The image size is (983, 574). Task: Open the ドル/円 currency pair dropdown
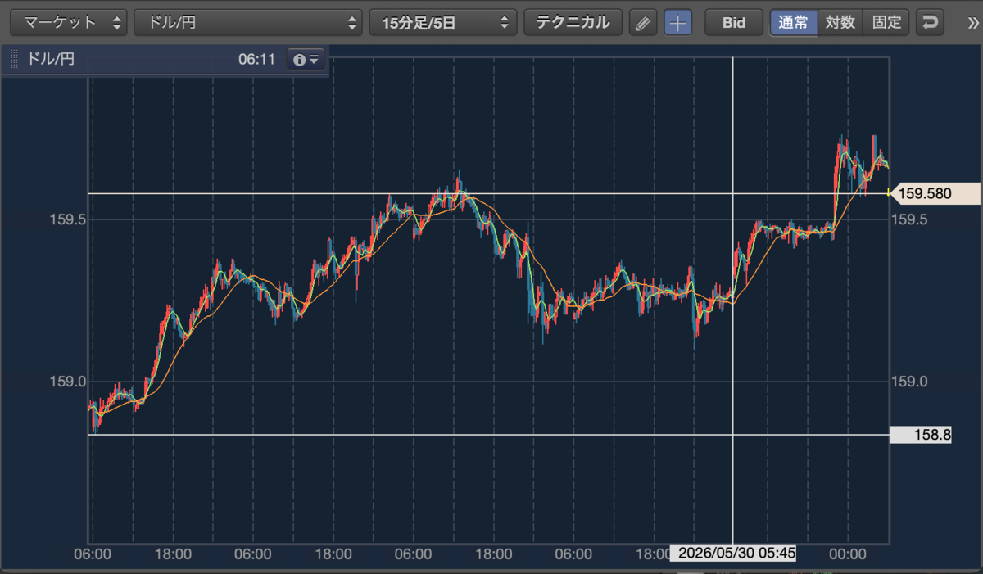[248, 22]
